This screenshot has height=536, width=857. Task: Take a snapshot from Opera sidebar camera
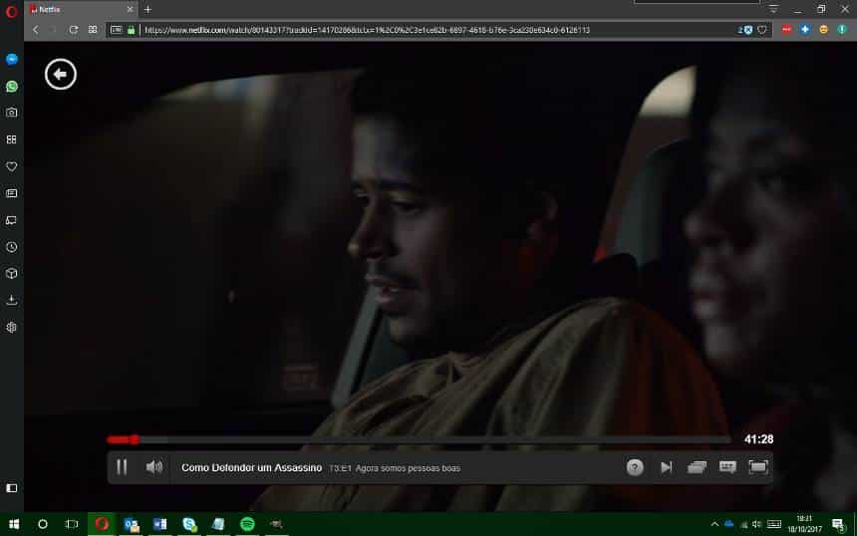pyautogui.click(x=12, y=113)
